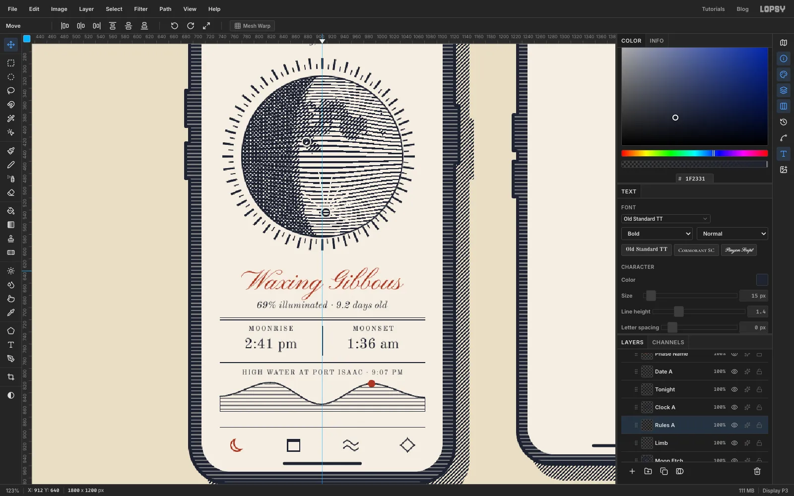Choose the Cormorant SC font preset
This screenshot has height=496, width=794.
click(696, 250)
